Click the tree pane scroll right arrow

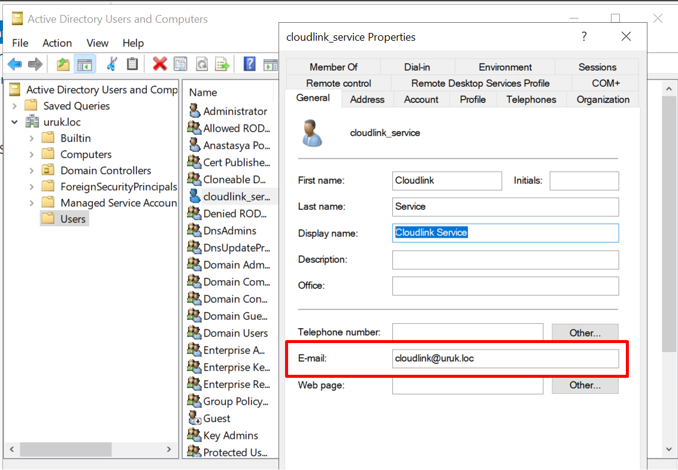(169, 449)
